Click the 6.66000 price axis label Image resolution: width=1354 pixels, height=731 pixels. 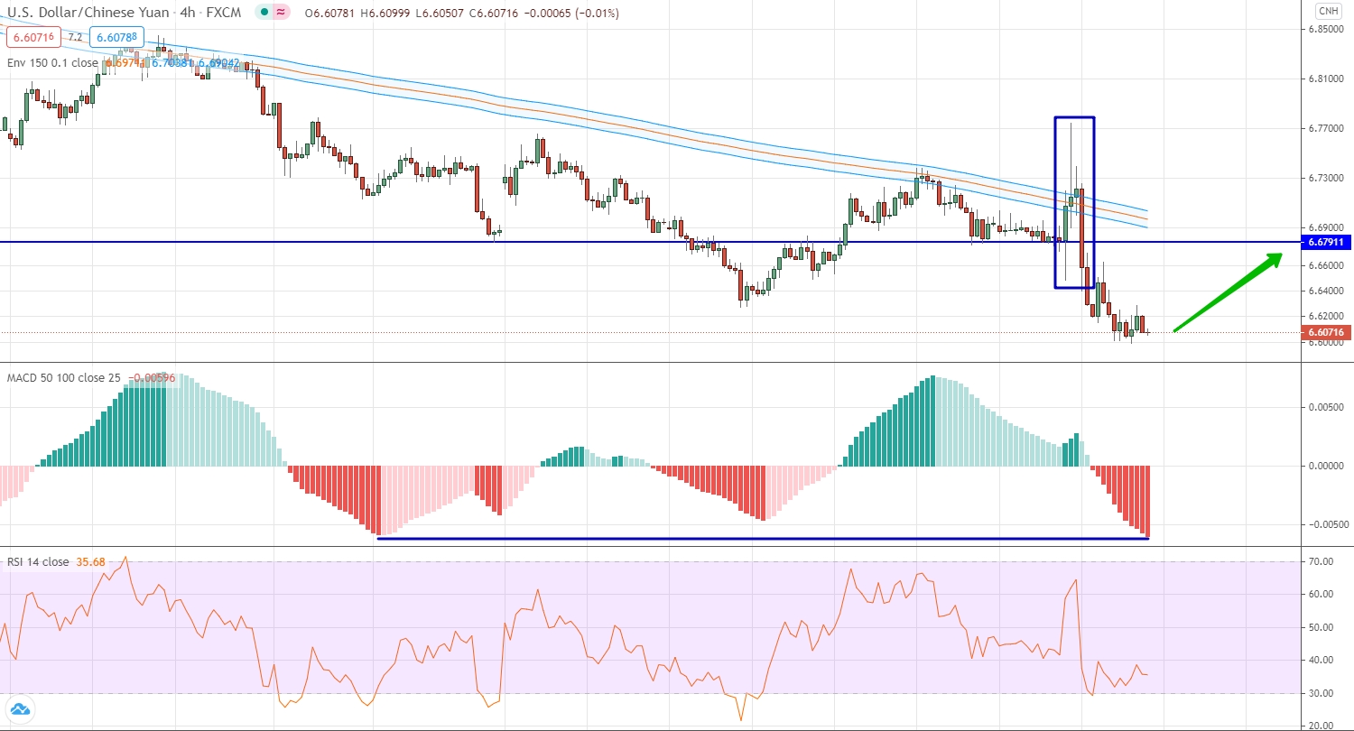click(x=1326, y=265)
